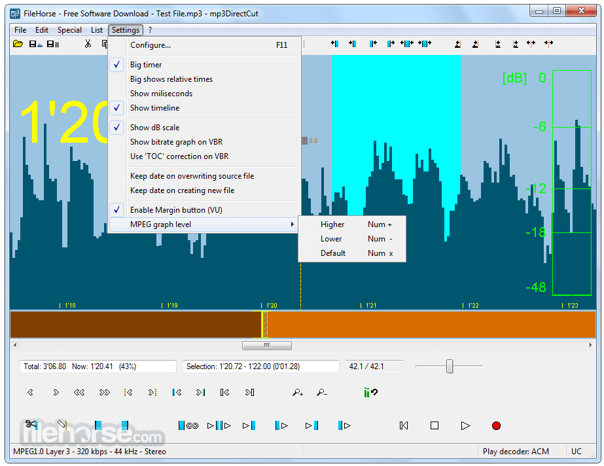The width and height of the screenshot is (604, 466).
Task: Click the play-to-selection-begin icon
Action: 249,425
